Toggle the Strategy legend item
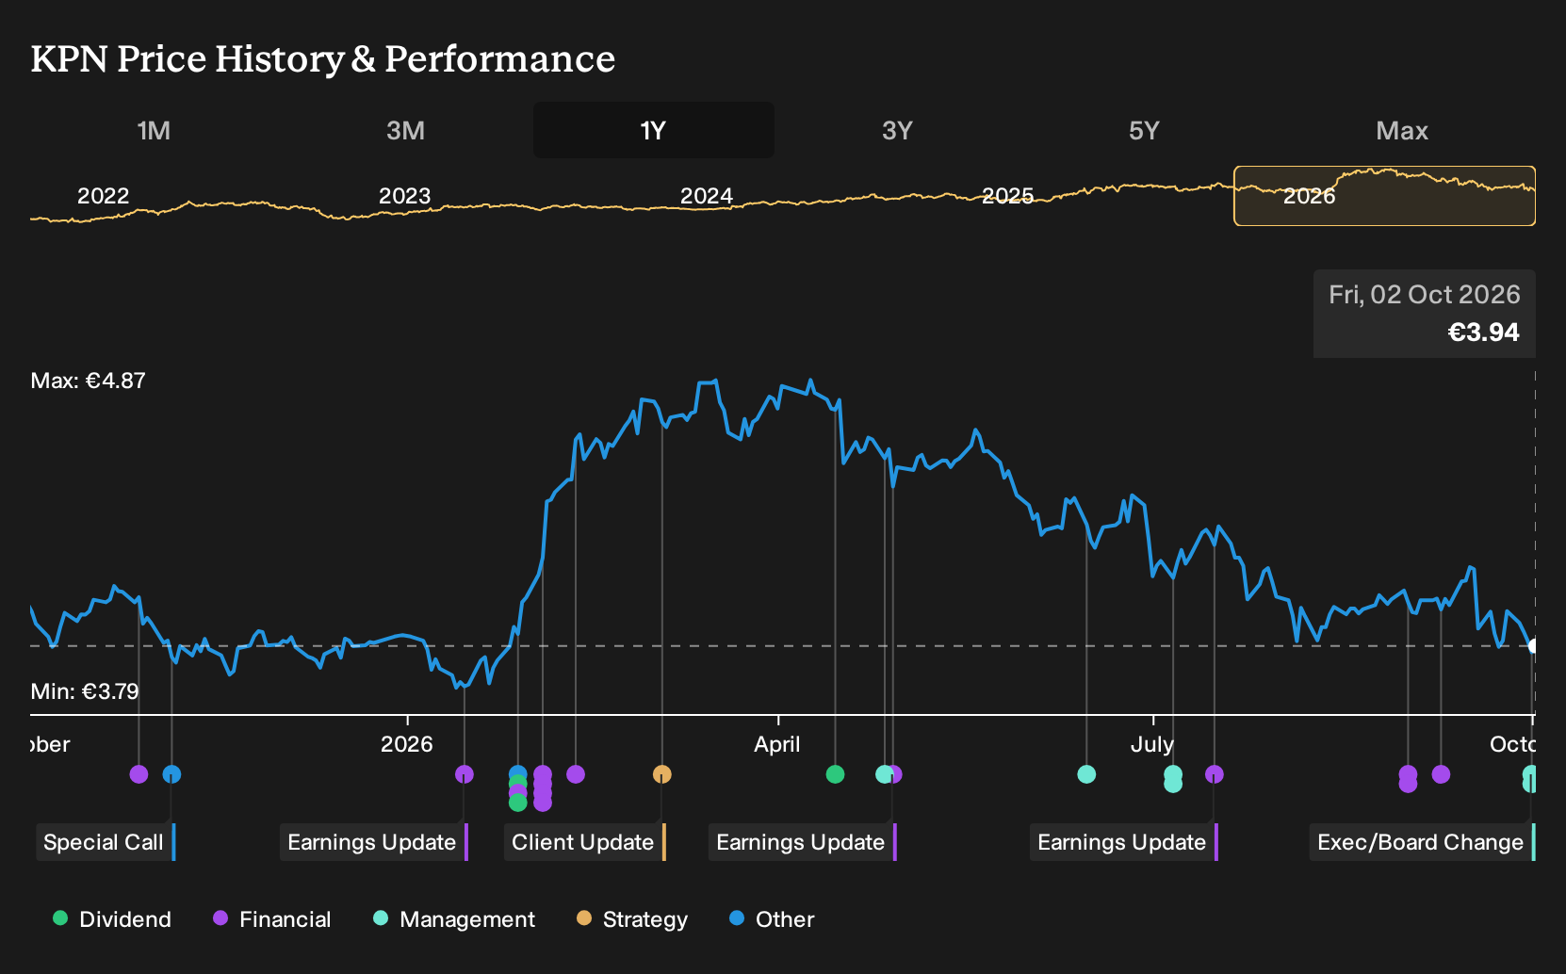1566x974 pixels. [632, 919]
